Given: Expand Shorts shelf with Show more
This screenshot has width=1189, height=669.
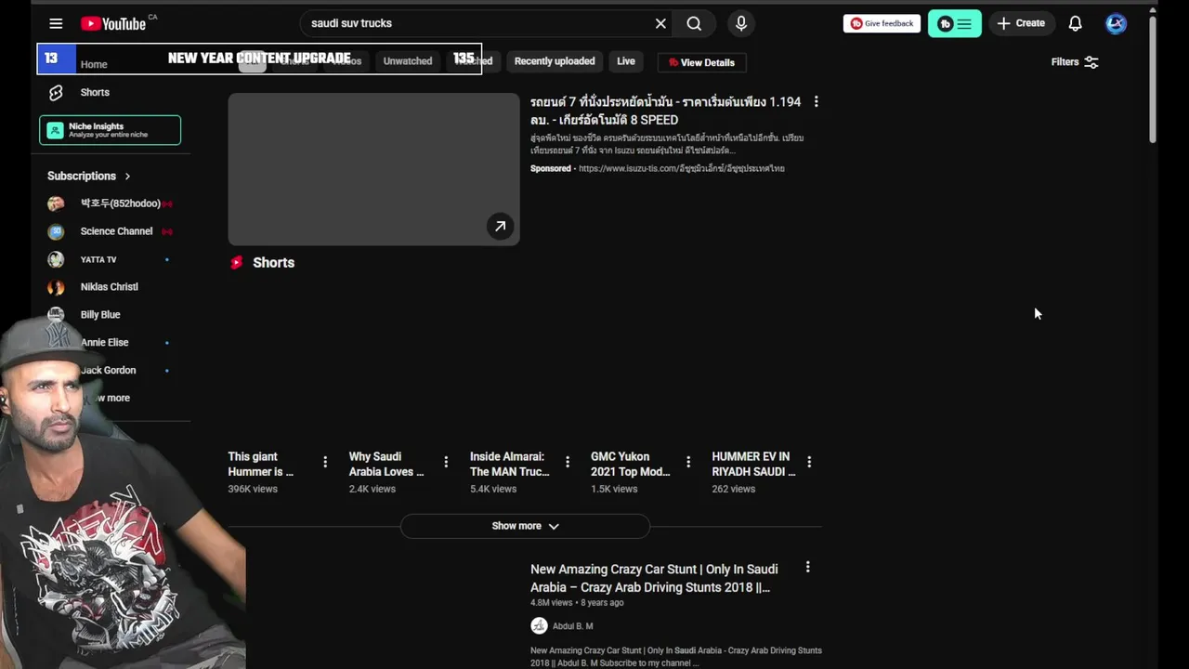Looking at the screenshot, I should (x=525, y=526).
